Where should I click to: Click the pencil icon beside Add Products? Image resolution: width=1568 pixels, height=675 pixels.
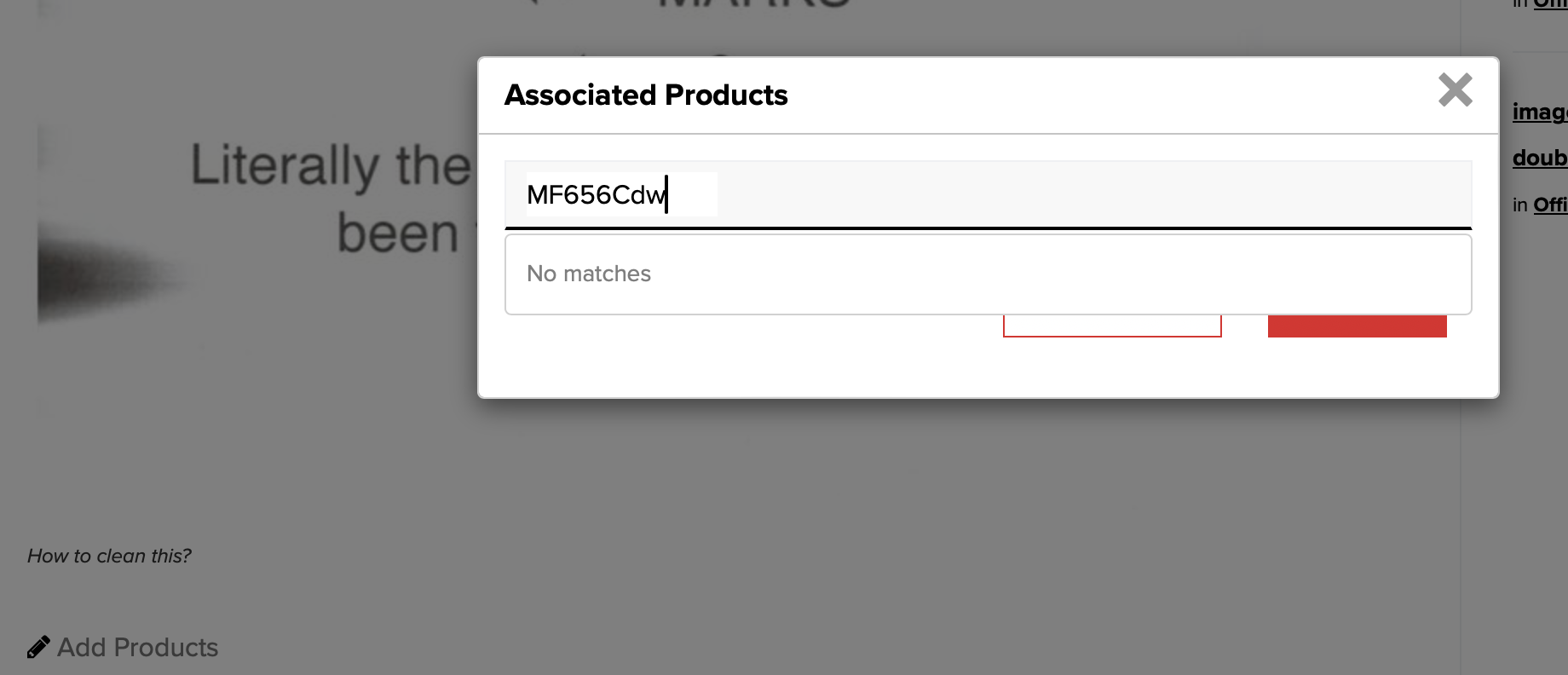point(38,645)
